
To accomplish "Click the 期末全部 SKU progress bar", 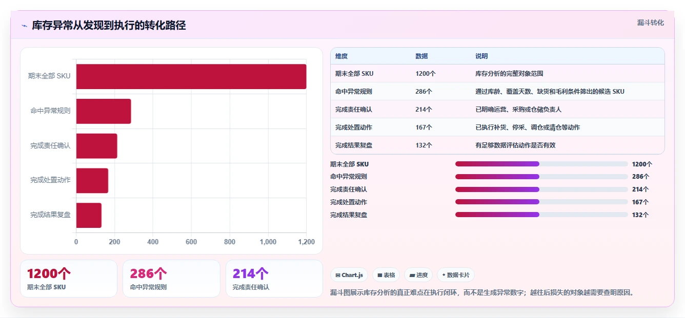I will [x=541, y=164].
